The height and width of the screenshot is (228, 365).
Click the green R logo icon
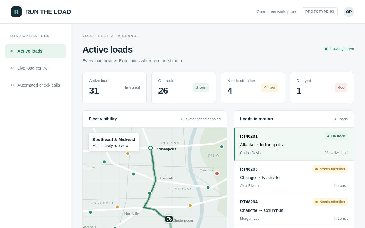point(16,12)
